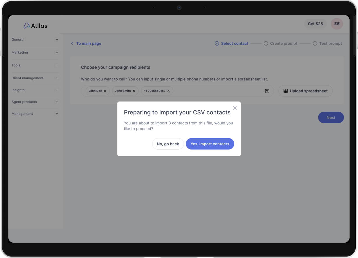358x258 pixels.
Task: Open the contact book icon in recipients field
Action: (x=267, y=91)
